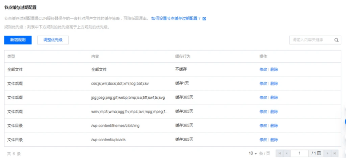The height and width of the screenshot is (158, 346).
Task: Select the 缓存行为 column header
Action: (183, 57)
